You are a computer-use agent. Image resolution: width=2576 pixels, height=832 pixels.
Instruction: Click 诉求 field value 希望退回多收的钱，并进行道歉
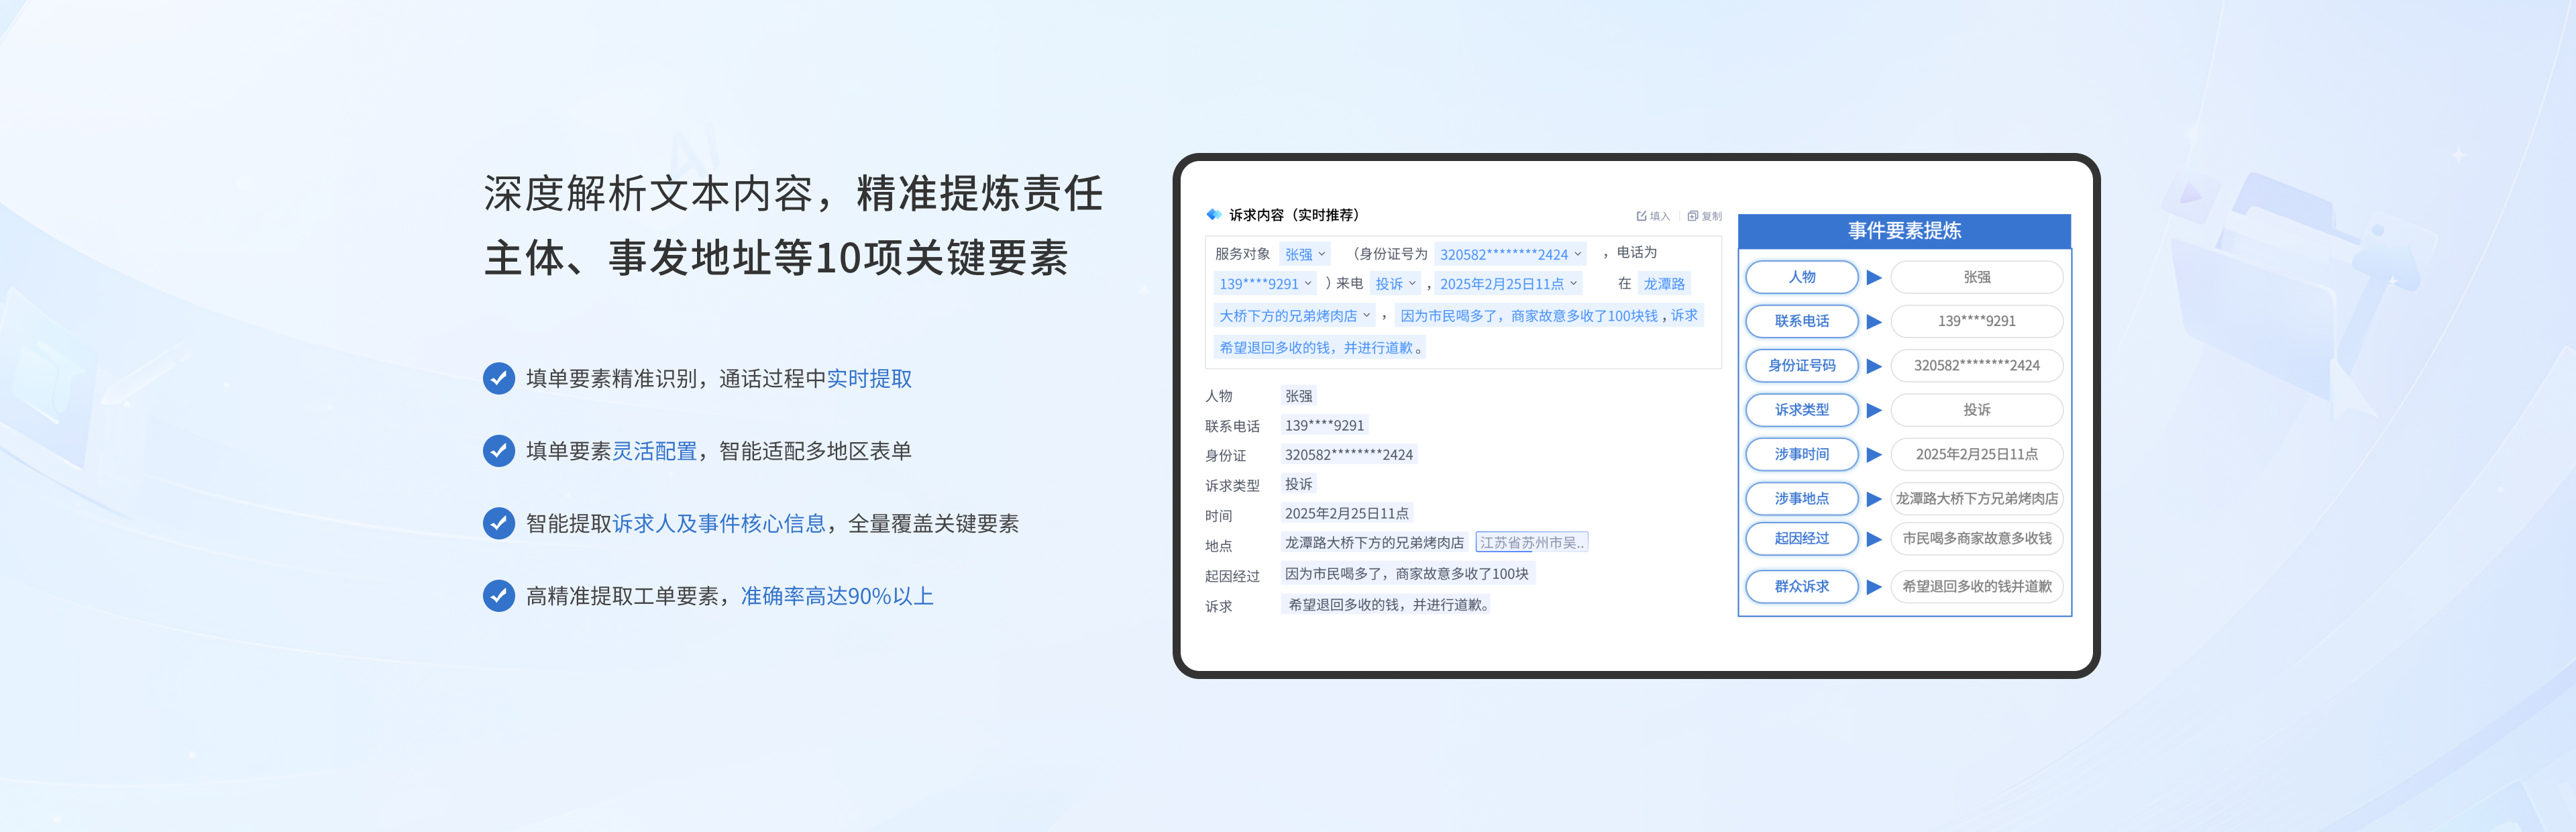pos(1387,605)
